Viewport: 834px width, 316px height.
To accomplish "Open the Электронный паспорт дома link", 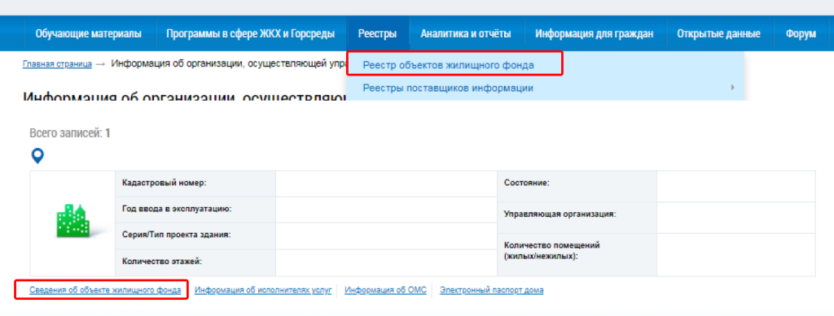I will [491, 290].
